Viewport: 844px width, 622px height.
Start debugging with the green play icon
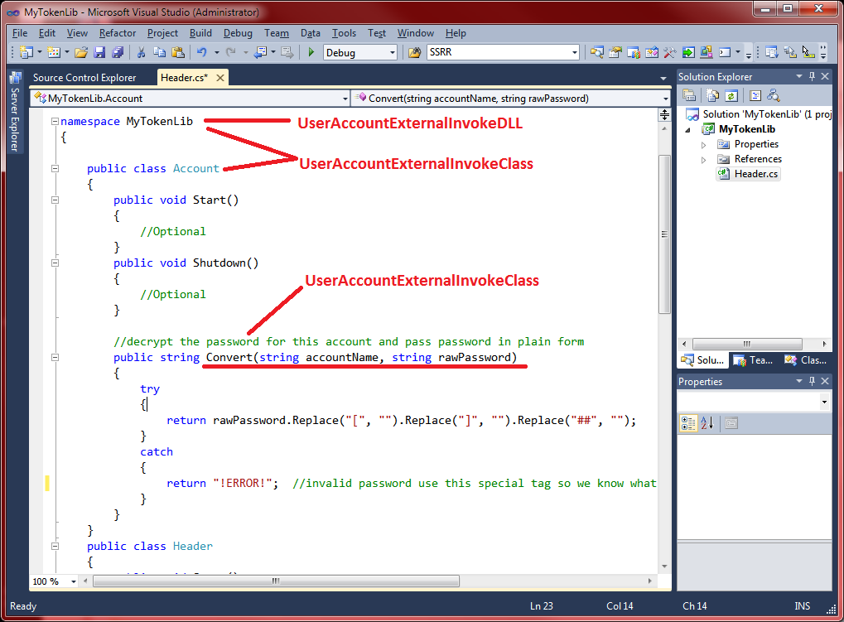(x=311, y=52)
